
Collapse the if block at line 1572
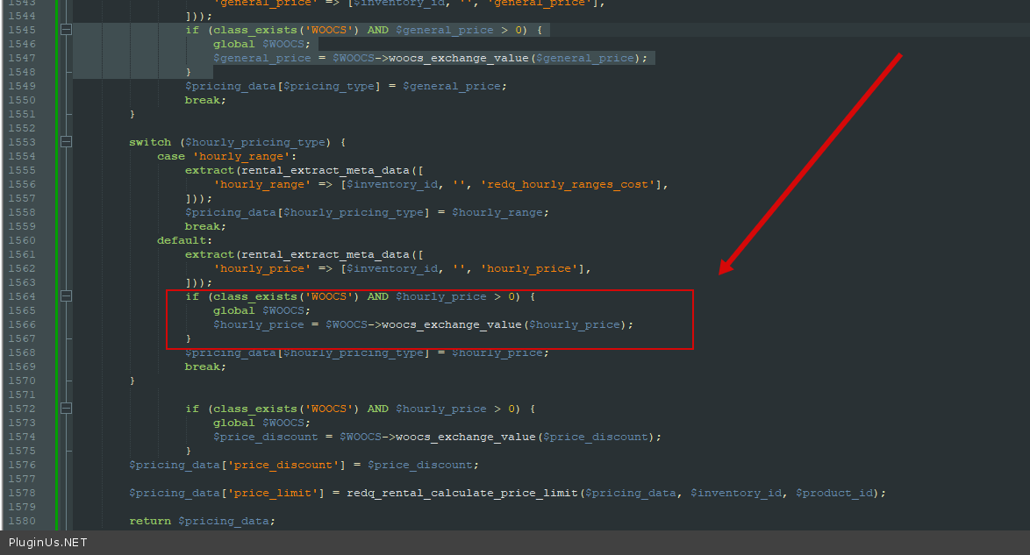(x=66, y=409)
